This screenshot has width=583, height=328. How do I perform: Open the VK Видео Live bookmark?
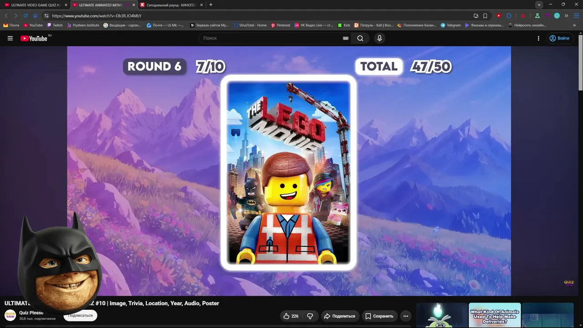tap(314, 25)
